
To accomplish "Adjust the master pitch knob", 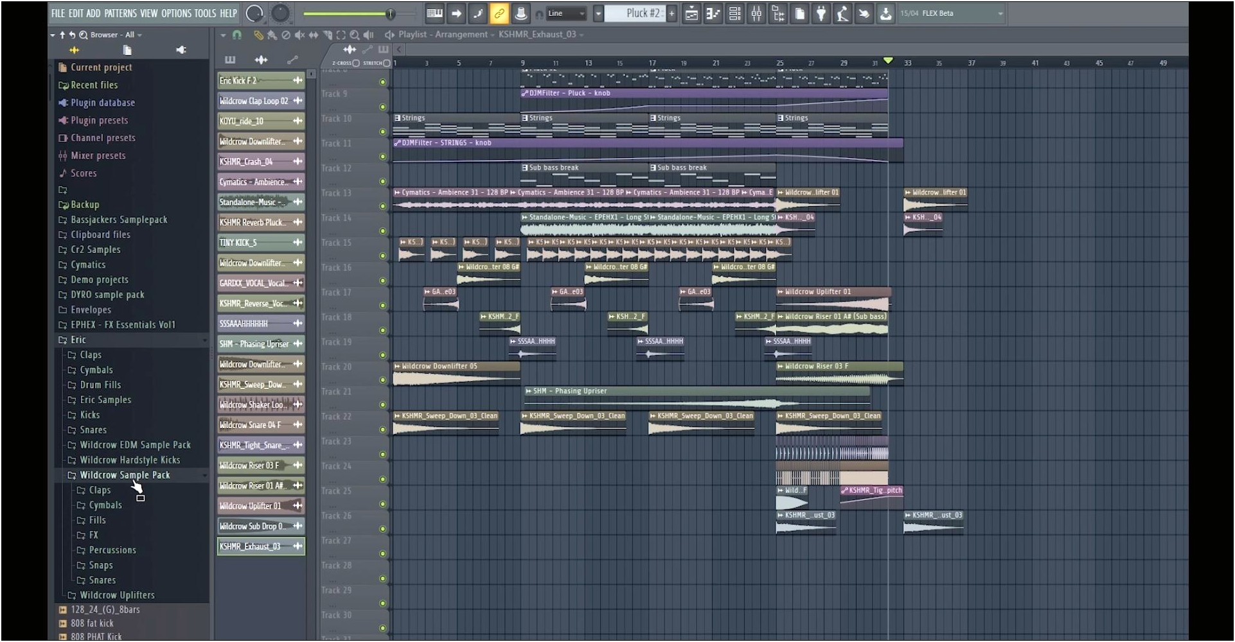I will 281,13.
